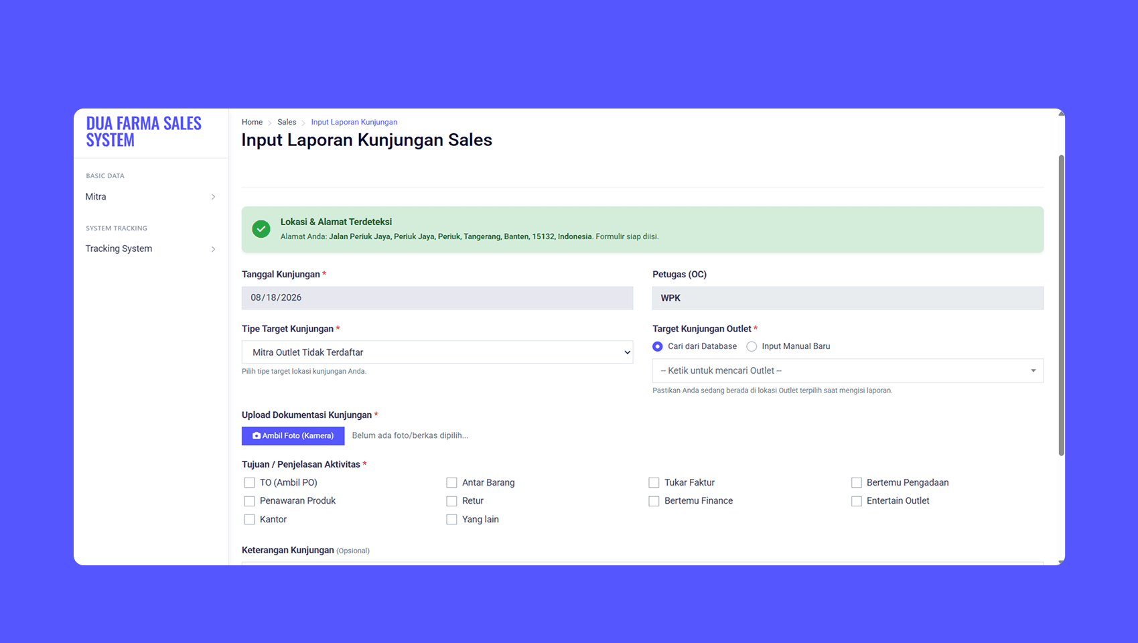
Task: Click the Input Laporan Kunjungan Sales heading
Action: [x=367, y=140]
